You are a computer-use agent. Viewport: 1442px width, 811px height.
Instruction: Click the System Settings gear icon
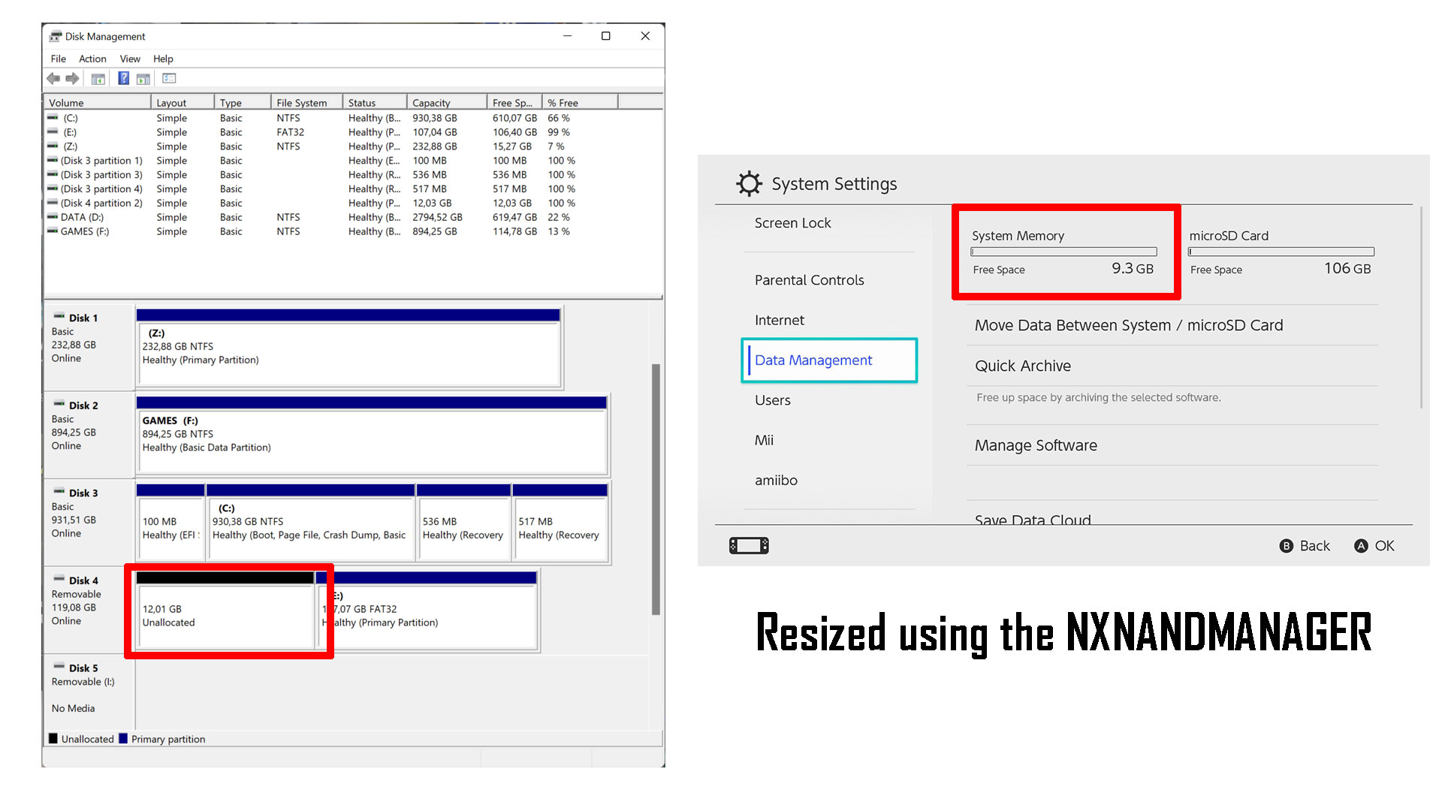pos(749,184)
